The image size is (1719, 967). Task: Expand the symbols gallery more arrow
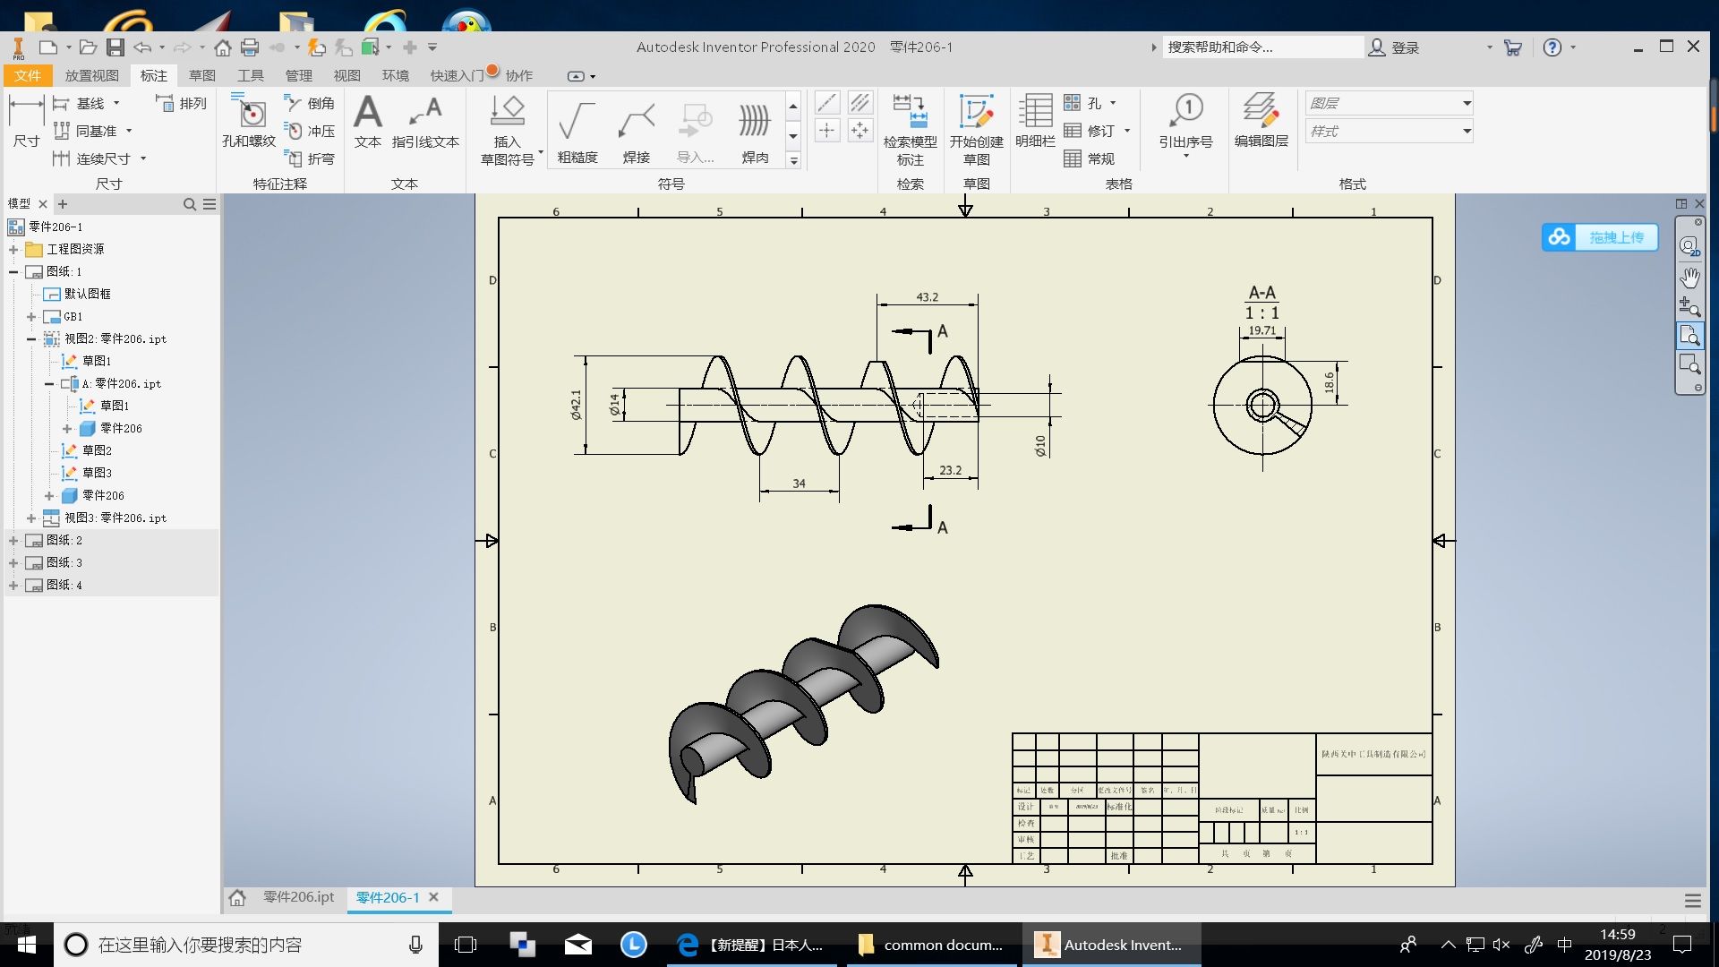coord(793,160)
